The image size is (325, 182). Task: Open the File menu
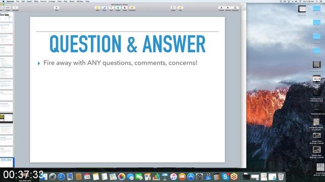(x=18, y=1)
